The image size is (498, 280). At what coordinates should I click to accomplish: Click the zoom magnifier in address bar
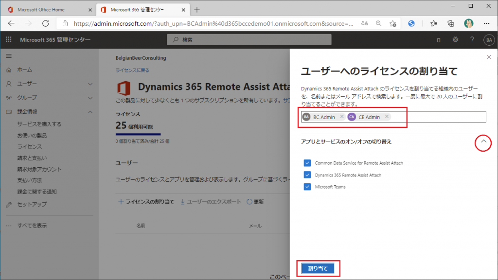pos(378,23)
